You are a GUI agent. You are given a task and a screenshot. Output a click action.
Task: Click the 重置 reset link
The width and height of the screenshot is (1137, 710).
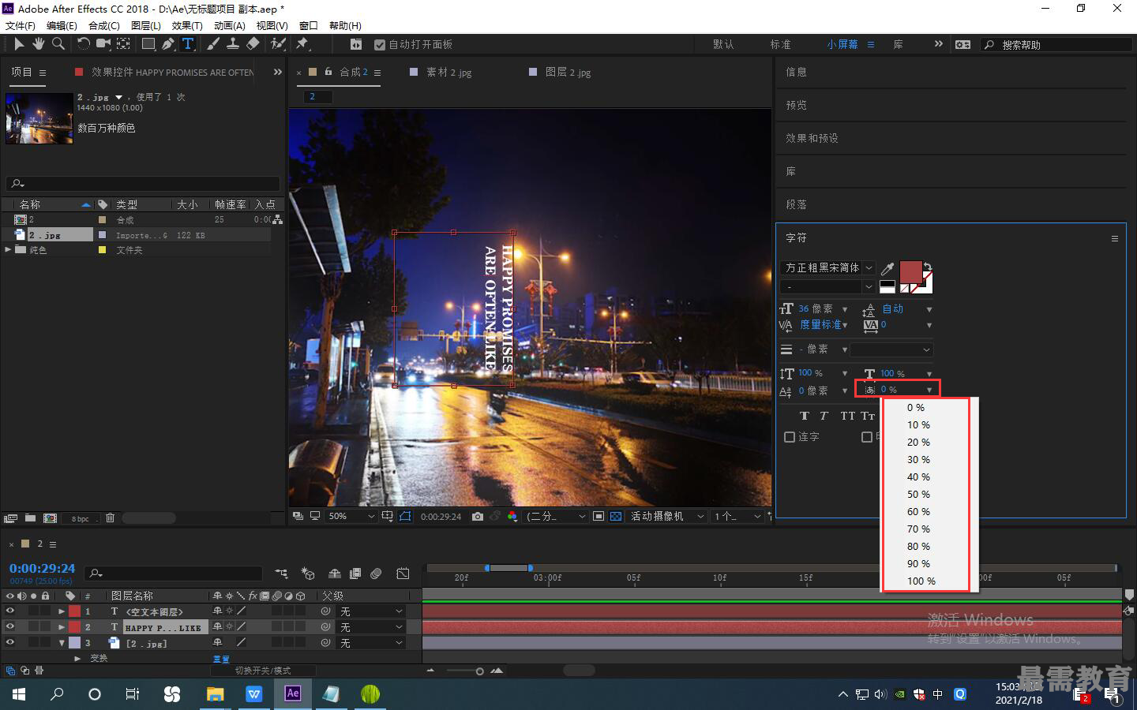[221, 659]
